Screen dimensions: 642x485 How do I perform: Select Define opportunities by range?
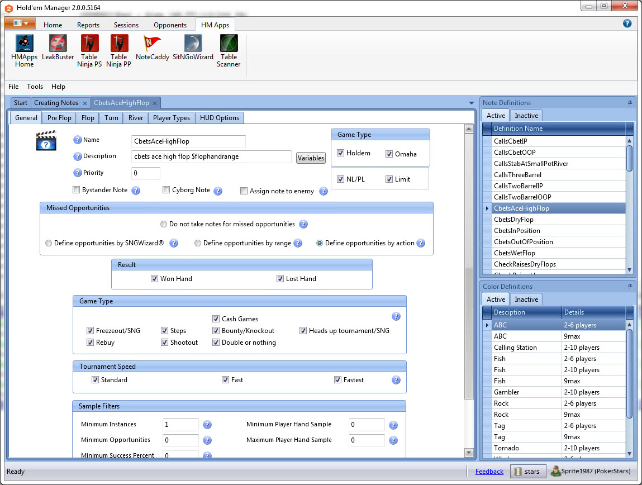pos(198,244)
